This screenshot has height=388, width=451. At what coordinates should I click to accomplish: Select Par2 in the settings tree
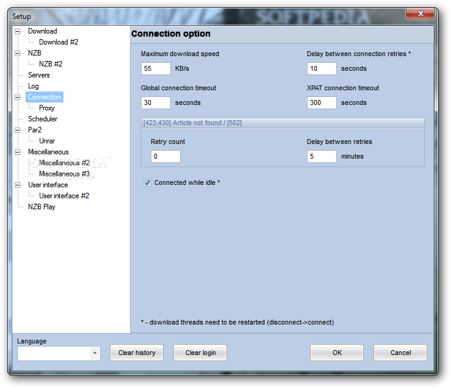pos(35,130)
